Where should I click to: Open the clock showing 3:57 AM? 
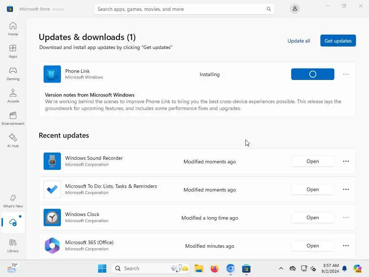coord(330,268)
